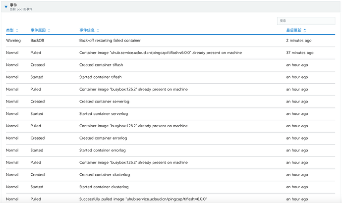Screen dimensions: 342x203
Task: Select 'Successfully pulled image' tiflash message
Action: click(143, 199)
